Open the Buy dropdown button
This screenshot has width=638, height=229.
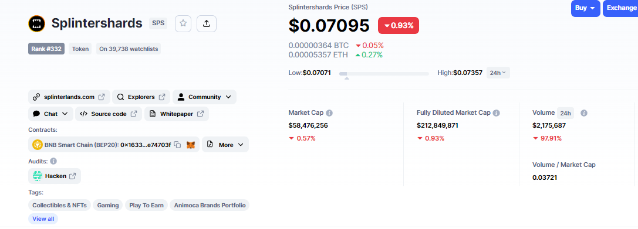pyautogui.click(x=585, y=8)
